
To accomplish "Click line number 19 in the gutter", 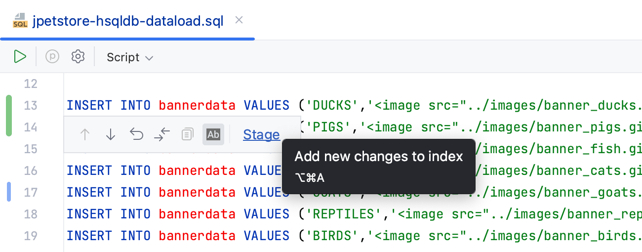I will click(31, 236).
